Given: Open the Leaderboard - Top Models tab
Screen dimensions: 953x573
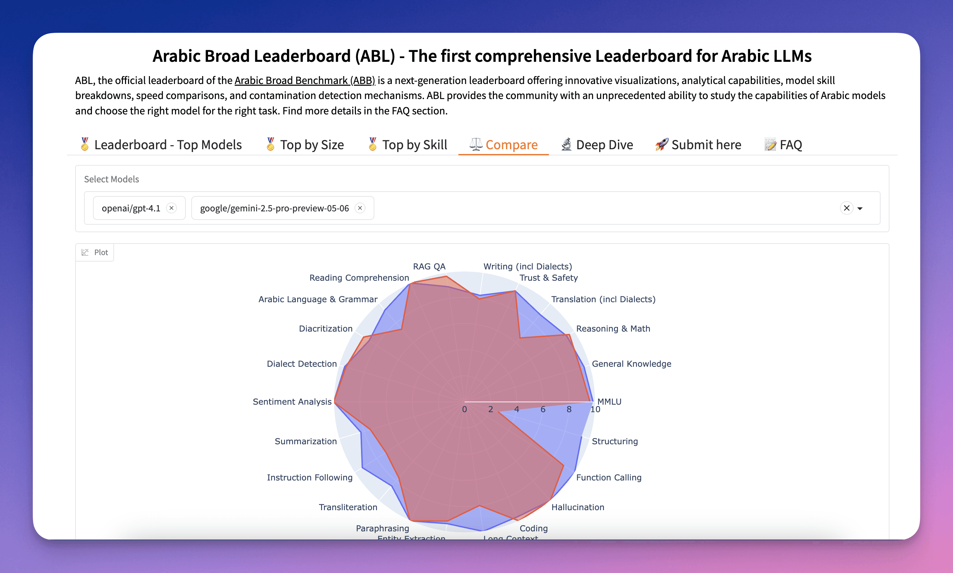Looking at the screenshot, I should click(x=160, y=144).
